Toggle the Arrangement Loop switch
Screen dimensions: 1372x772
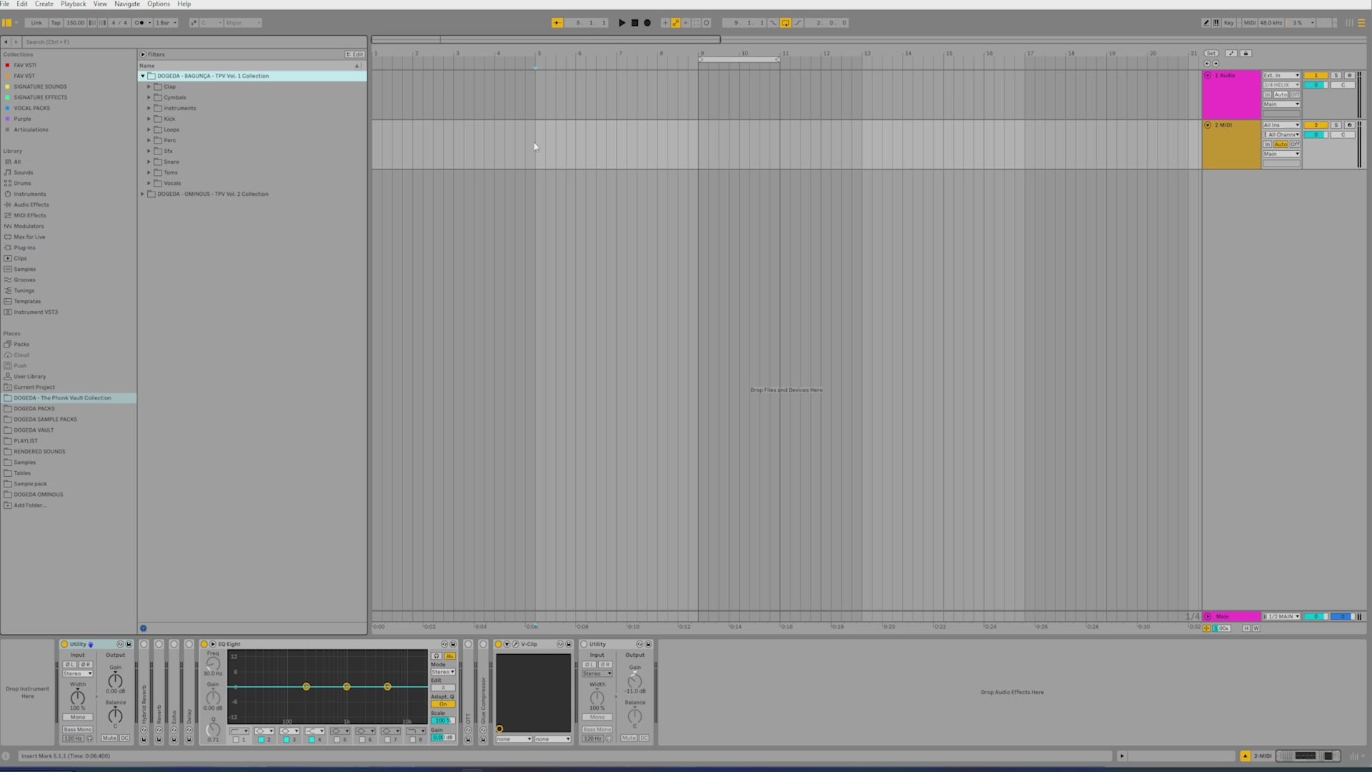(785, 23)
